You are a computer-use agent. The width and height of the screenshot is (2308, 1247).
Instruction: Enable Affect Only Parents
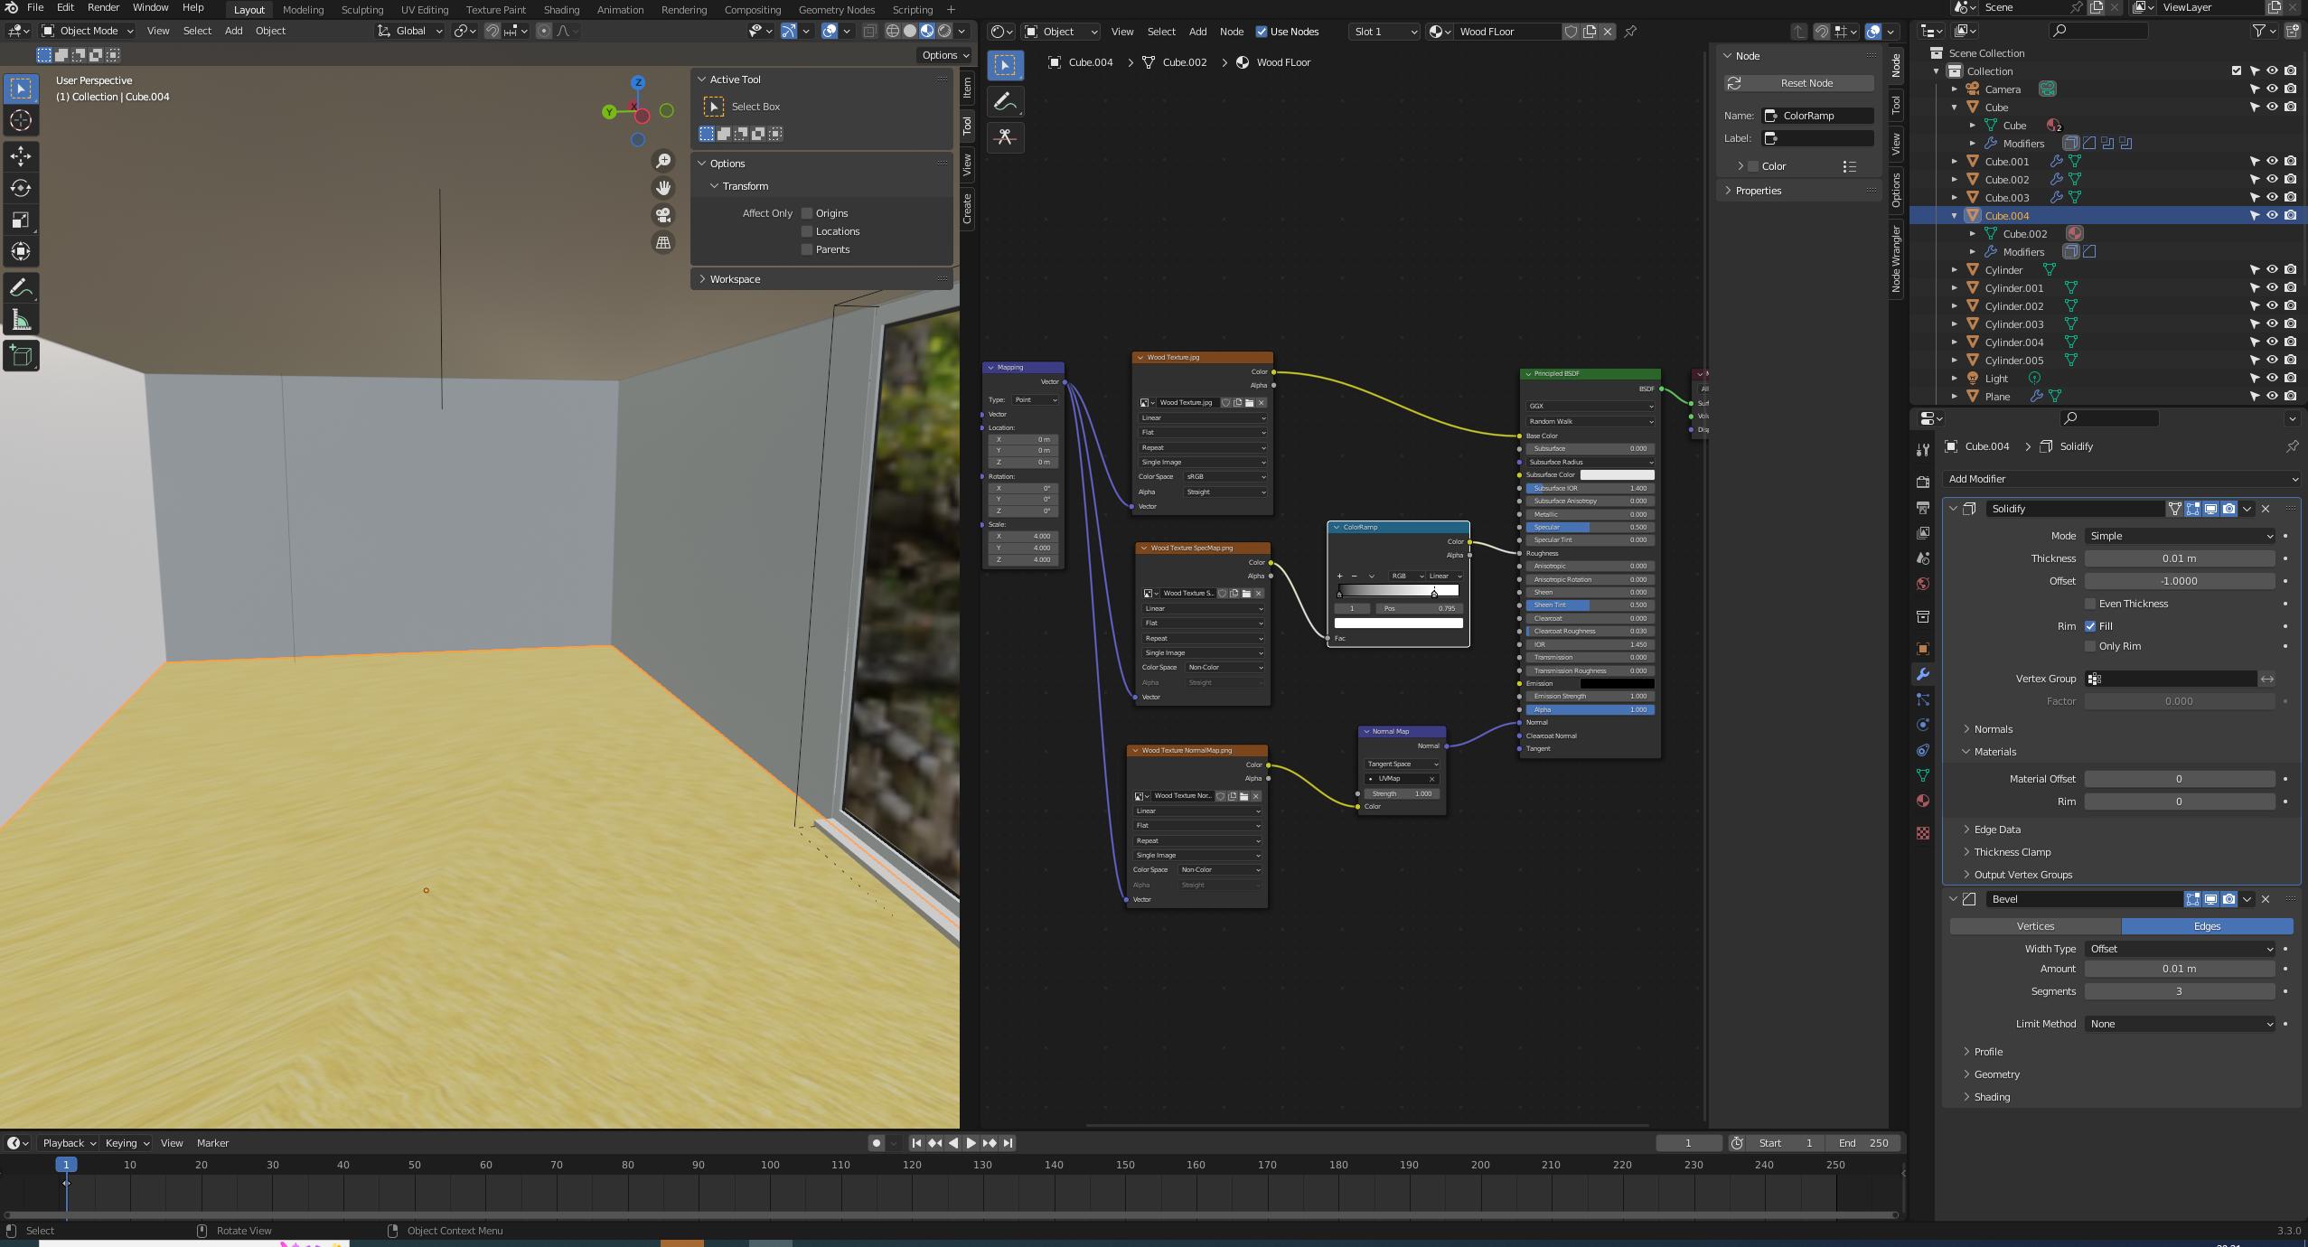pyautogui.click(x=807, y=249)
